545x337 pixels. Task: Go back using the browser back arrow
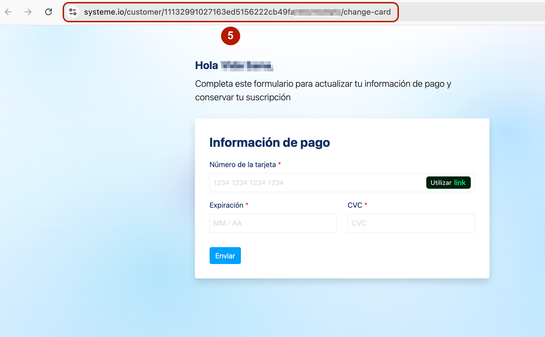pyautogui.click(x=8, y=12)
